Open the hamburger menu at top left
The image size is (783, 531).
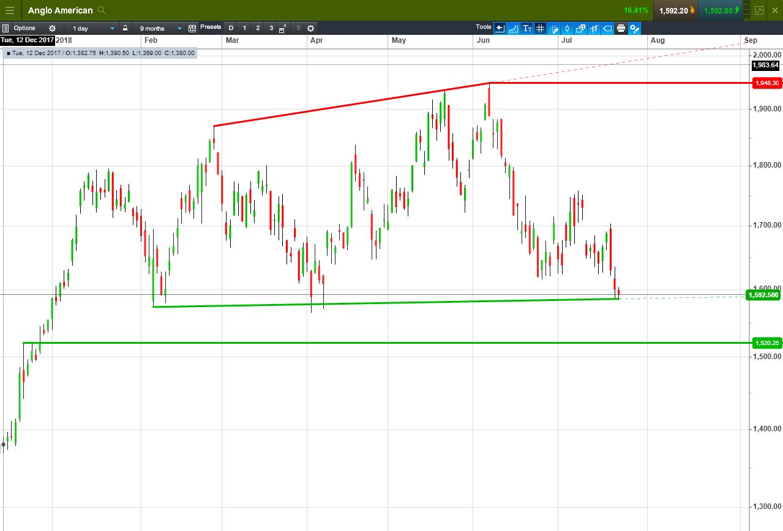[x=9, y=10]
